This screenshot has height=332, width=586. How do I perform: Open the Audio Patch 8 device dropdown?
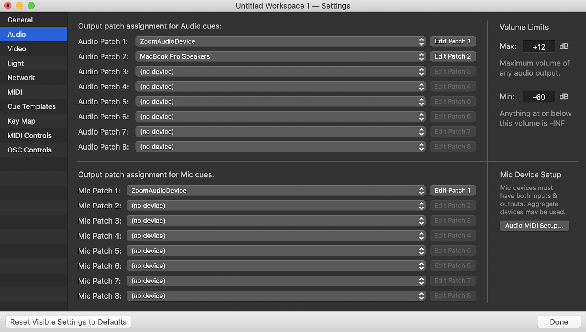pyautogui.click(x=280, y=147)
